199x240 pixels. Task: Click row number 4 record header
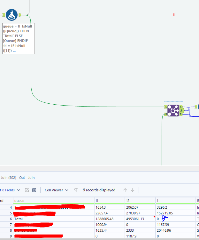coord(6,207)
